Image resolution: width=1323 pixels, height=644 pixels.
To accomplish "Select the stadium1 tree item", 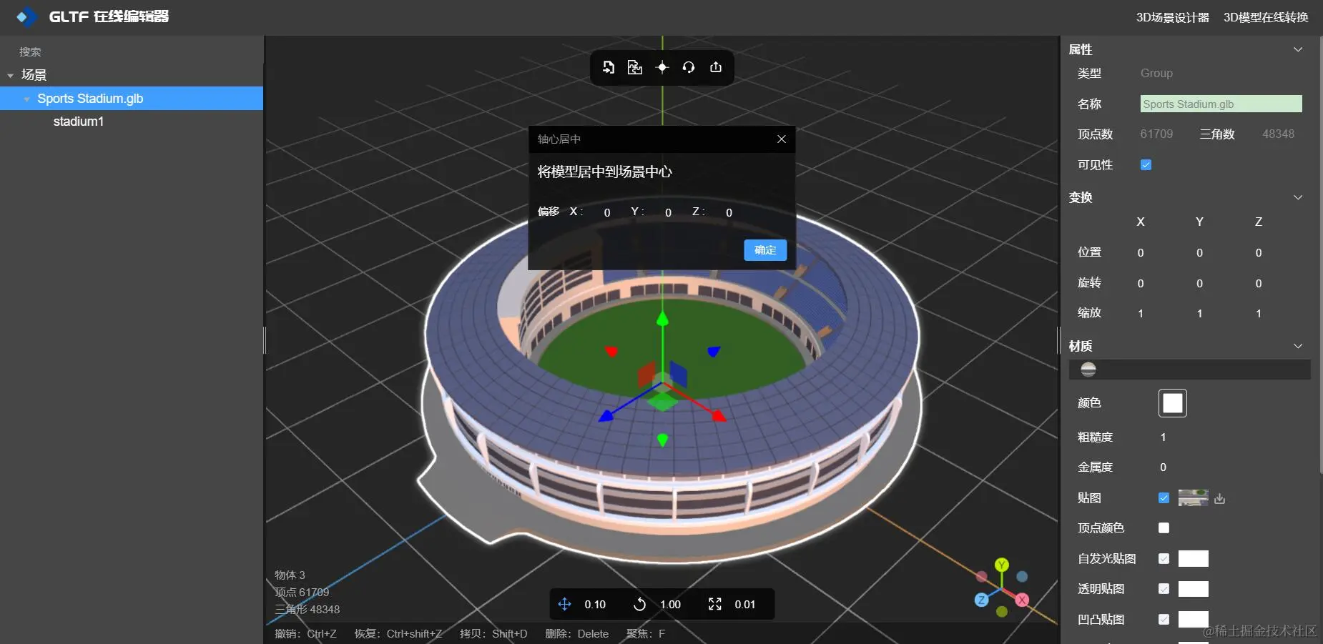I will point(79,122).
